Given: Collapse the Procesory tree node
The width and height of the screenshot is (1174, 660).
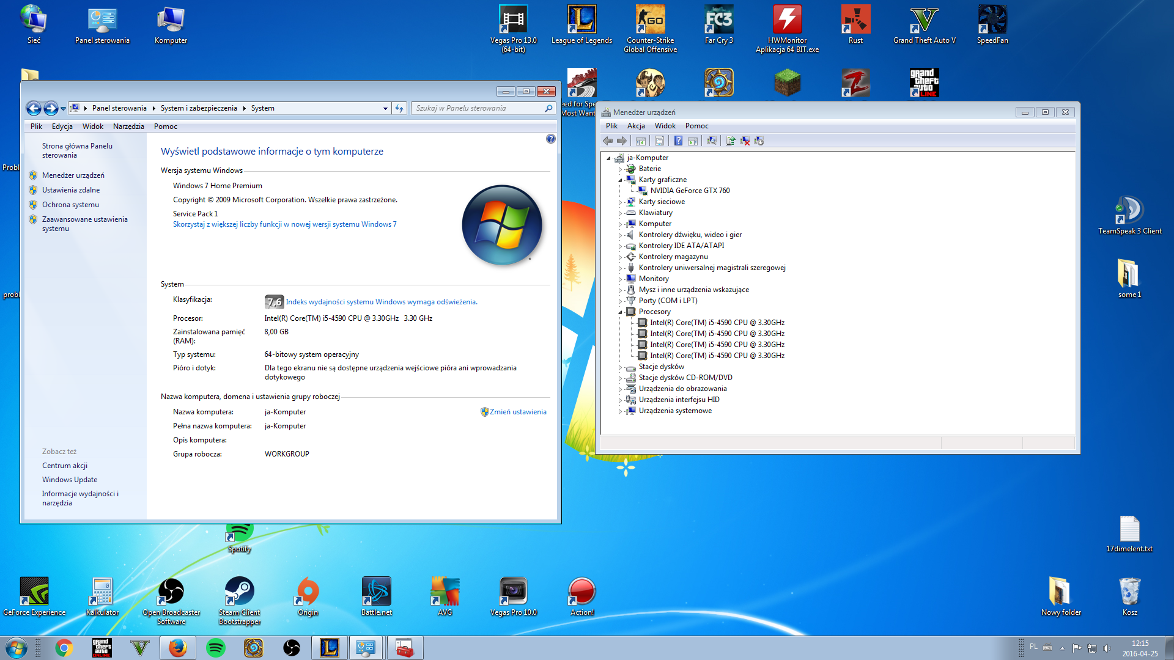Looking at the screenshot, I should click(620, 312).
